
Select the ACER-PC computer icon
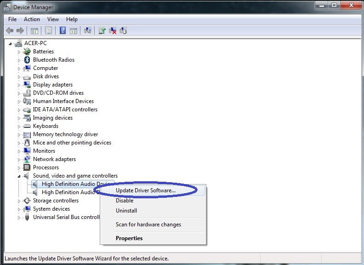pyautogui.click(x=18, y=43)
